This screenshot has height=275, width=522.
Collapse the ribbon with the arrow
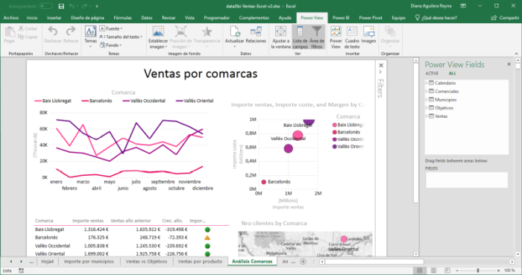point(516,54)
